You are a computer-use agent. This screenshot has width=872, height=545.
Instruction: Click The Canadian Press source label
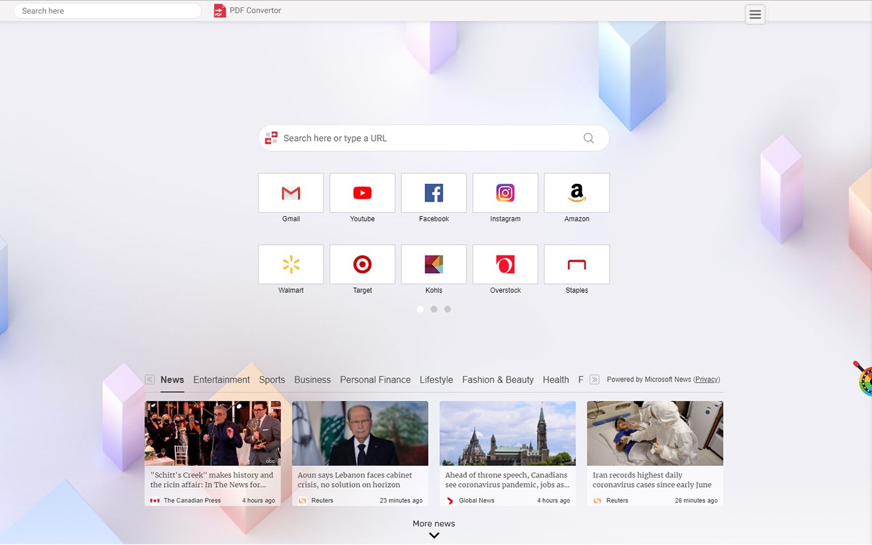pyautogui.click(x=192, y=501)
